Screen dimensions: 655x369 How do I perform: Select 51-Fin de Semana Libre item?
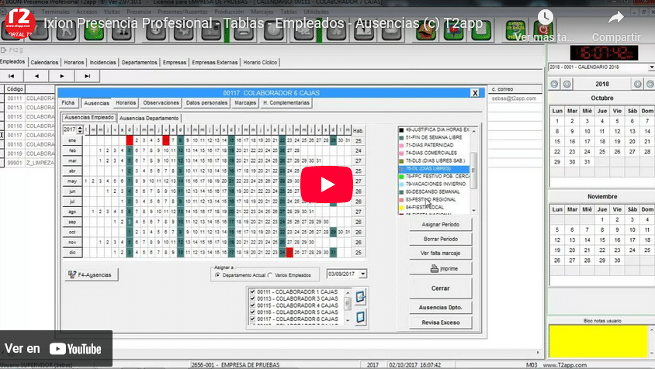(434, 137)
